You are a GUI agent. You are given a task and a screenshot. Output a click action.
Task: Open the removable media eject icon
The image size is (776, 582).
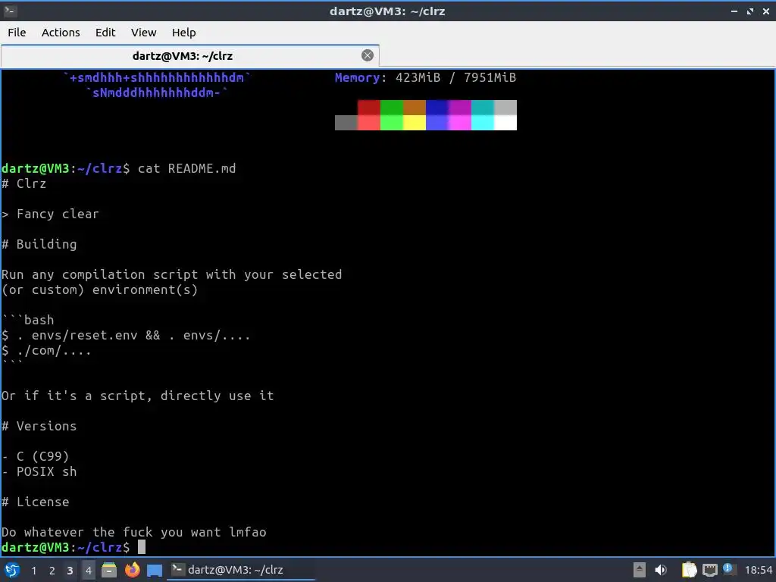[x=640, y=570]
